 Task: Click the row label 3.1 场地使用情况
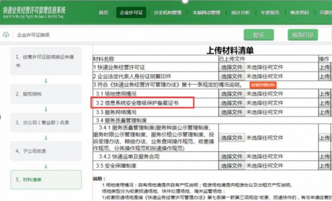pos(116,94)
